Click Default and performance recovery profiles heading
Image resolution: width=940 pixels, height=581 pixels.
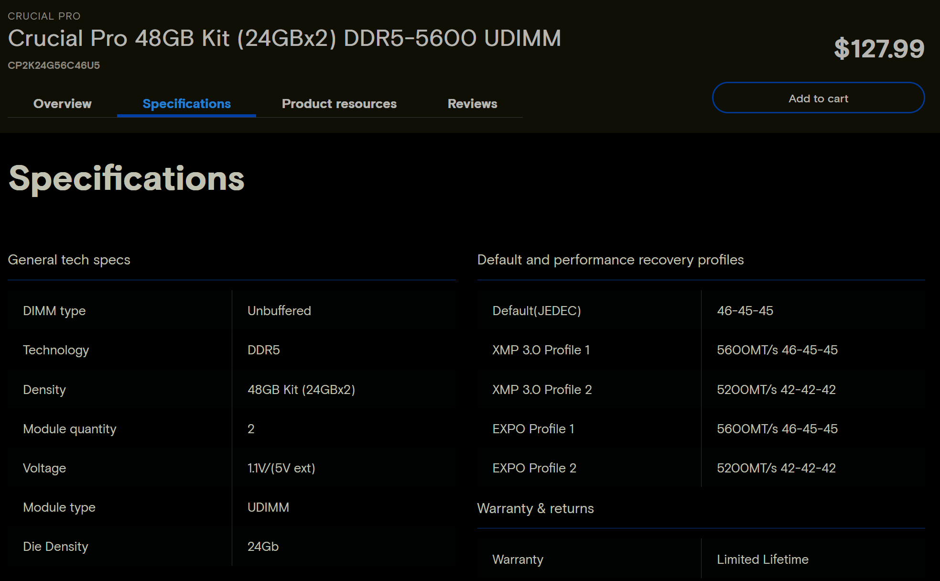[x=611, y=260]
